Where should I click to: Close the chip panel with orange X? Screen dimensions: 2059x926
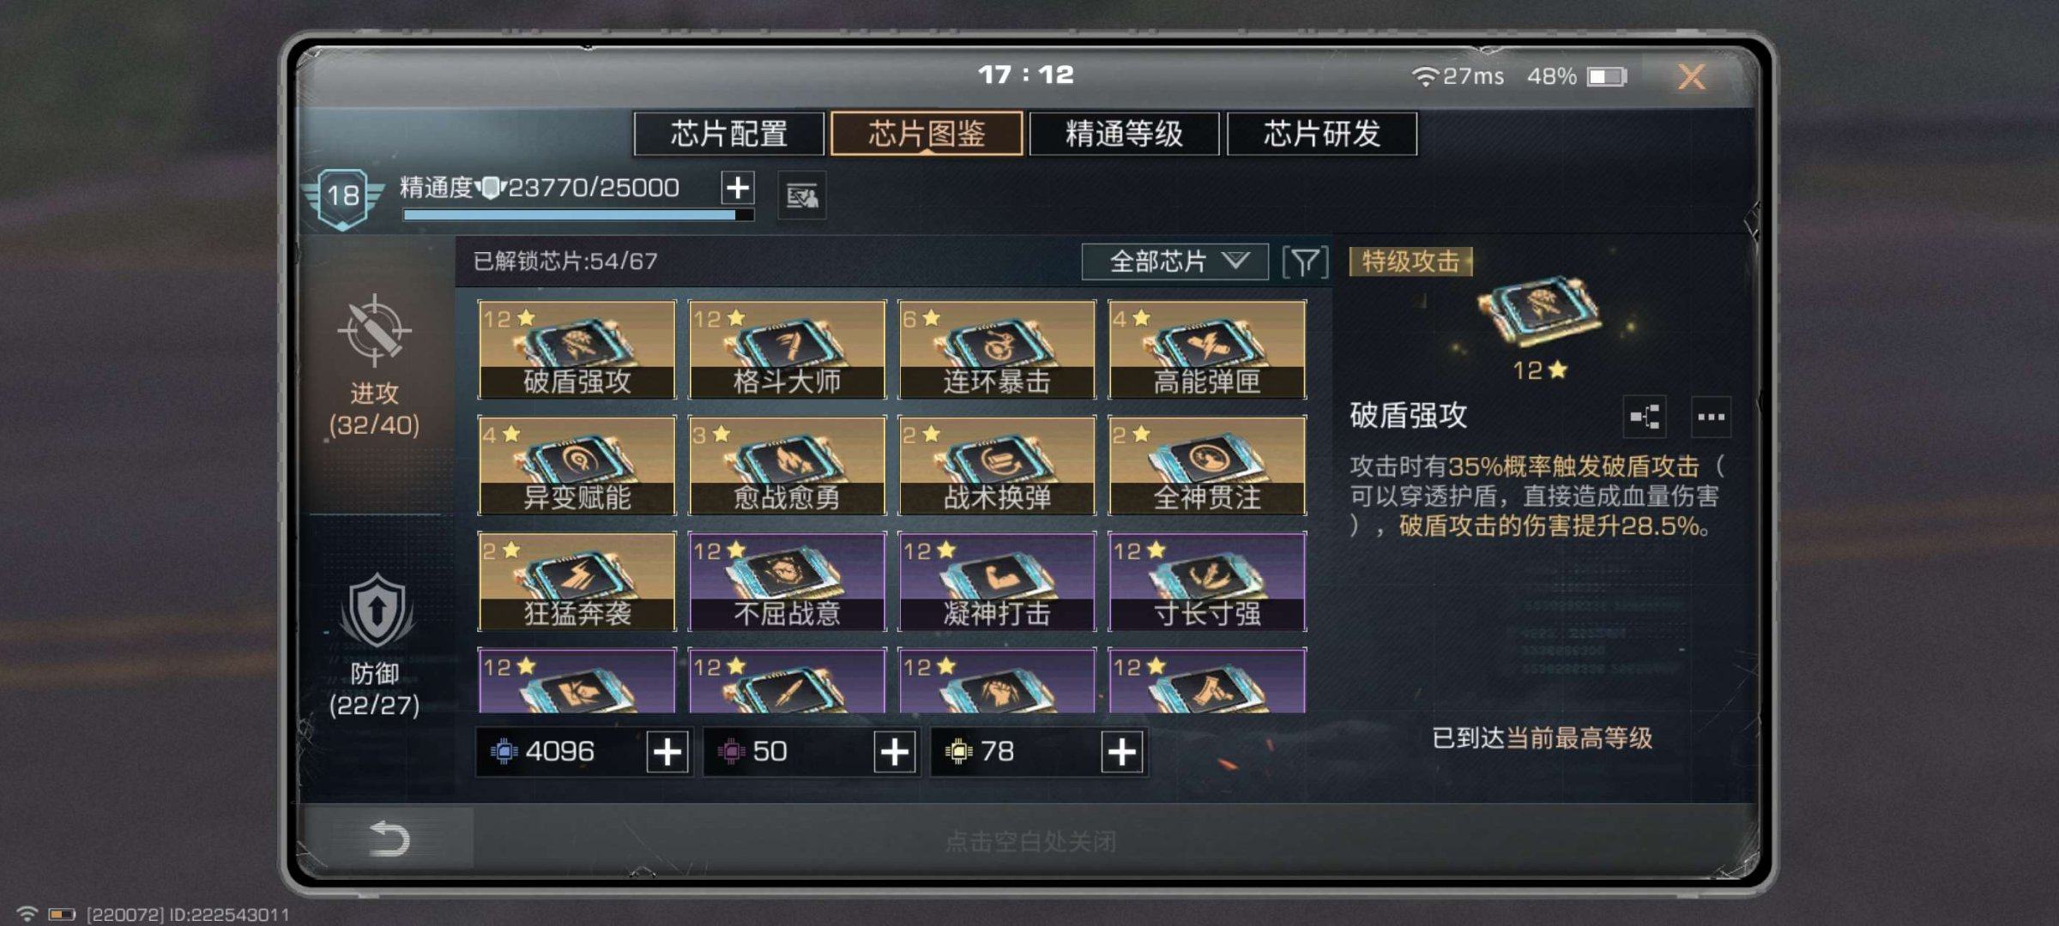[1692, 77]
